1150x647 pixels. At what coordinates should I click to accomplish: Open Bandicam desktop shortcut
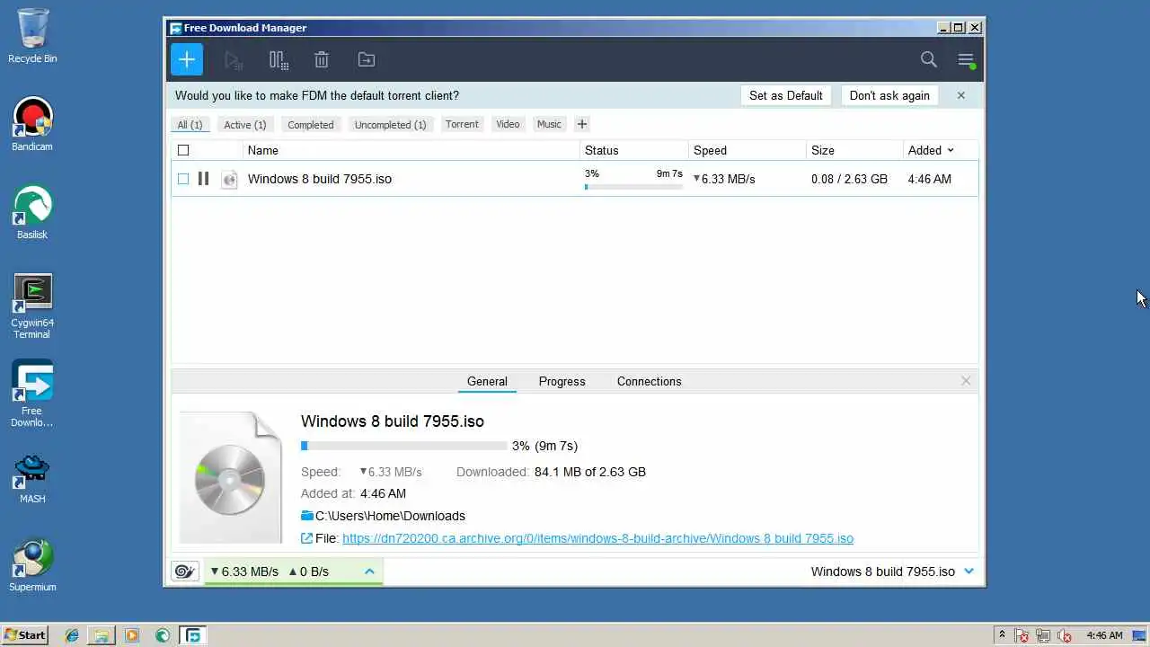[x=32, y=124]
